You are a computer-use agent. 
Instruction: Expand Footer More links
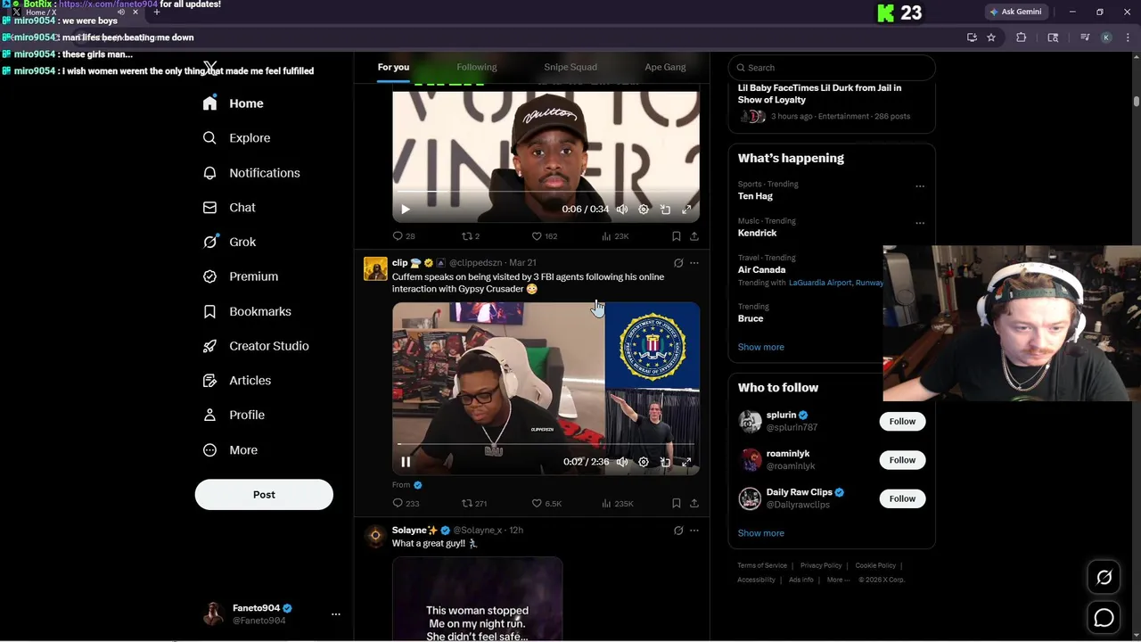838,580
